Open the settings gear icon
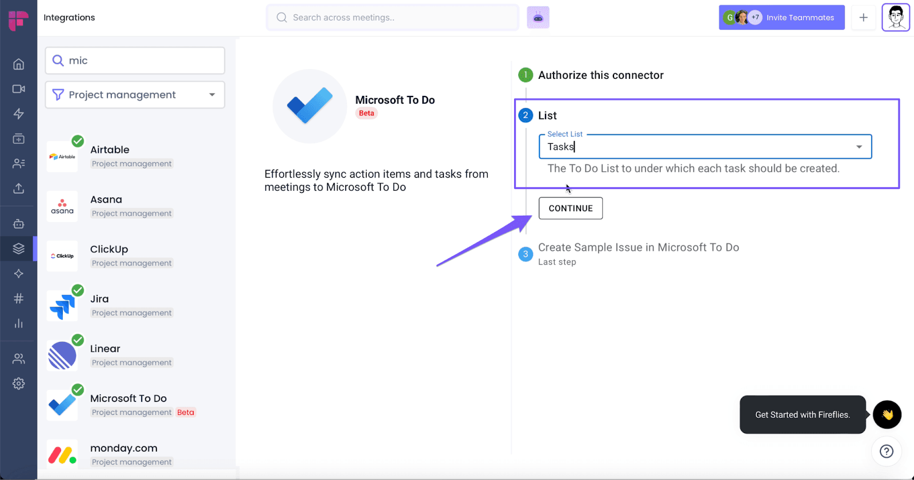This screenshot has width=914, height=480. click(19, 384)
